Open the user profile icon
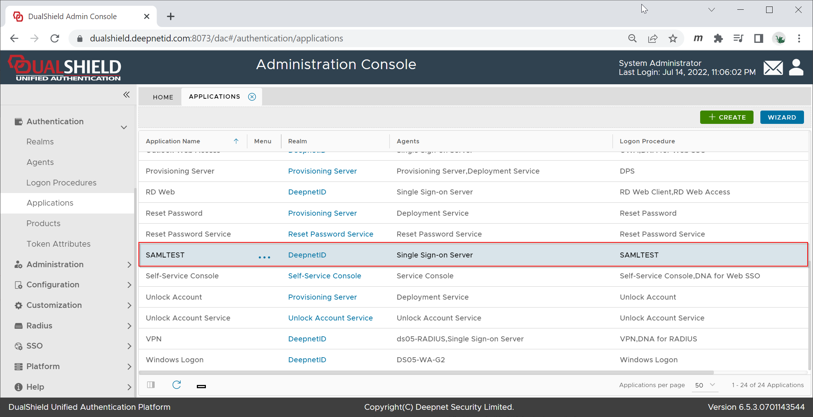813x417 pixels. coord(796,67)
